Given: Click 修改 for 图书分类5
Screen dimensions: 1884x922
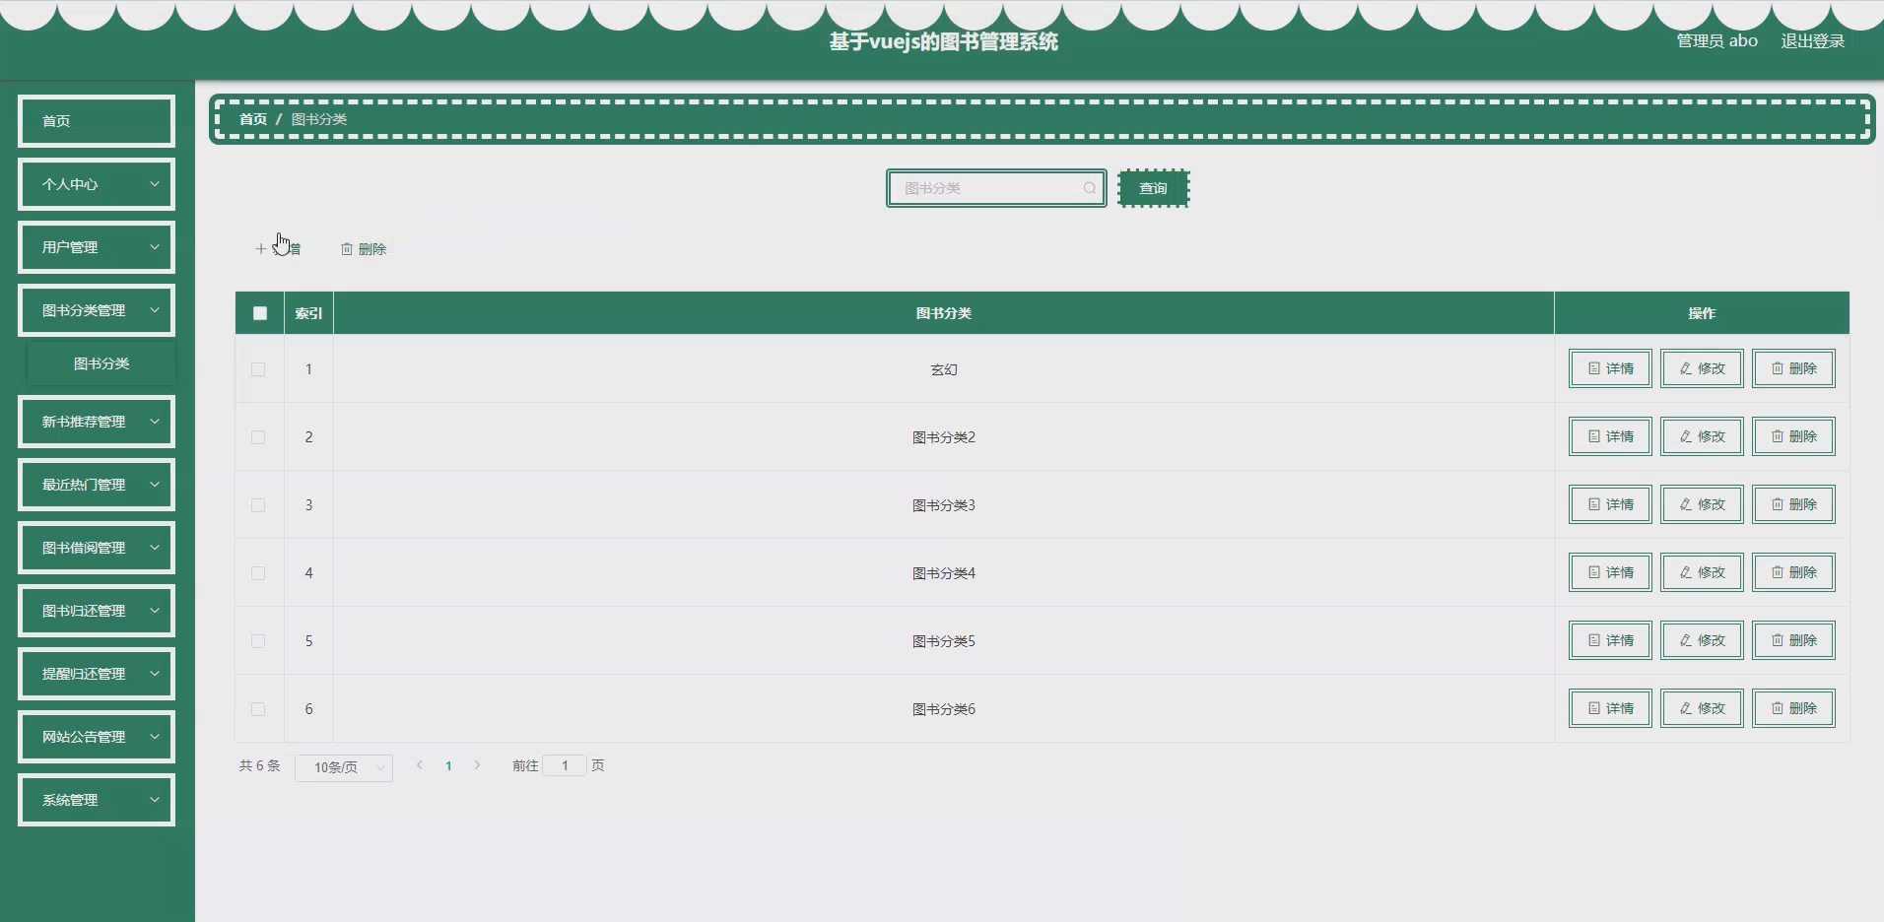Looking at the screenshot, I should coord(1702,640).
